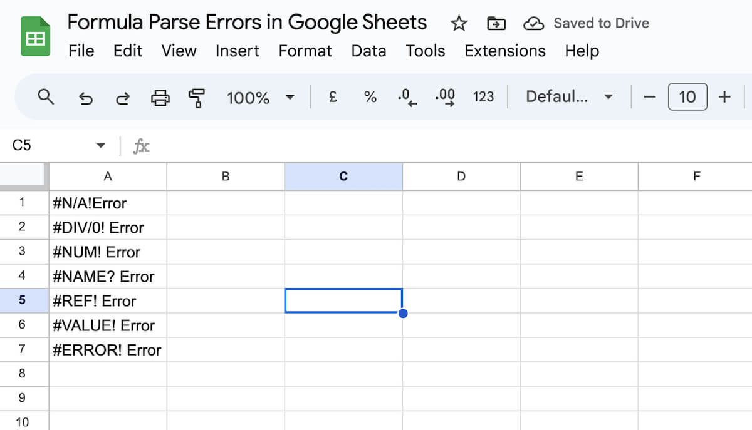The image size is (752, 430).
Task: Click the Print icon
Action: coord(160,97)
